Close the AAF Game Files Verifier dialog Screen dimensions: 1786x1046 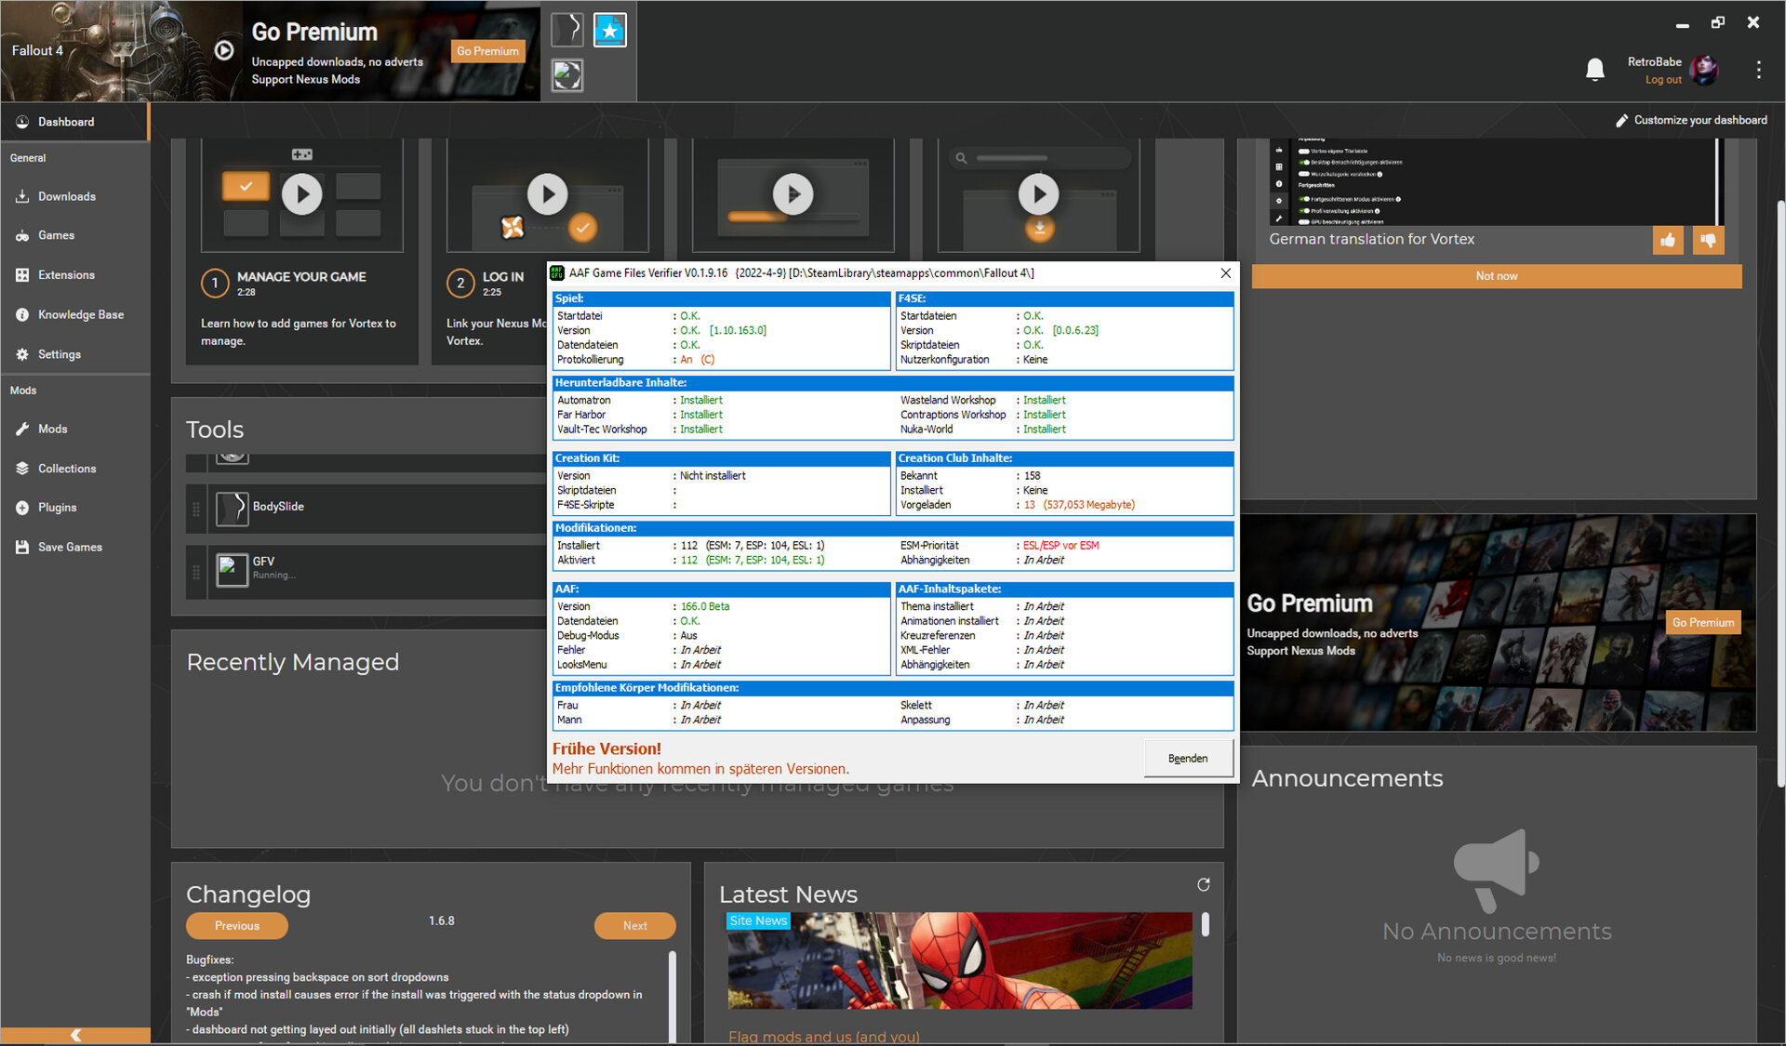pyautogui.click(x=1225, y=272)
